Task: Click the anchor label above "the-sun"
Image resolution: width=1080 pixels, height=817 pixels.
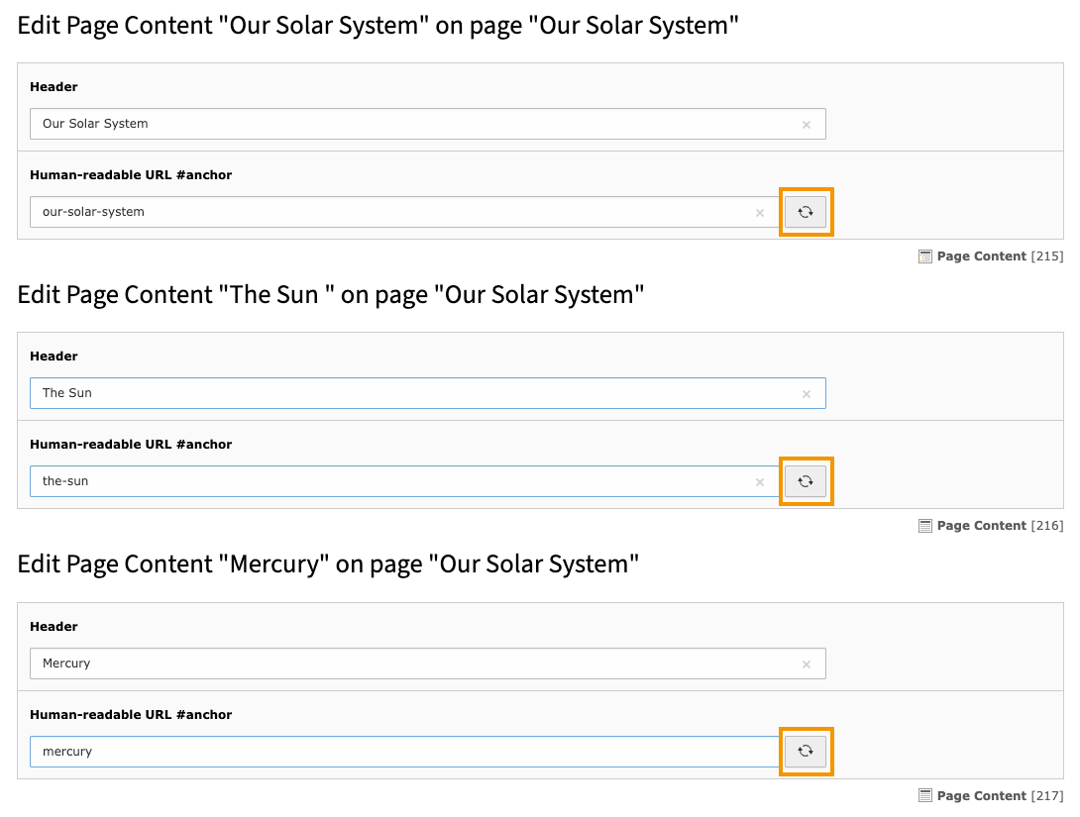Action: 131,444
